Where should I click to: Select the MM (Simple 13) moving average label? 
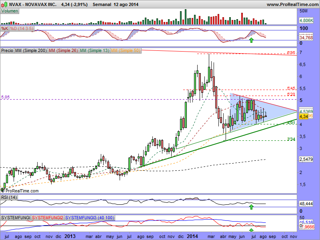[94, 50]
